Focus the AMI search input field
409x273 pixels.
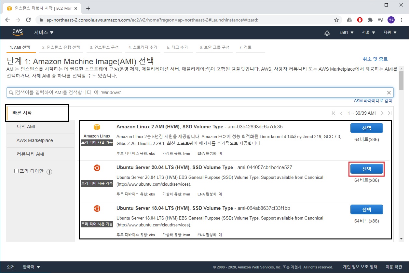pos(200,93)
